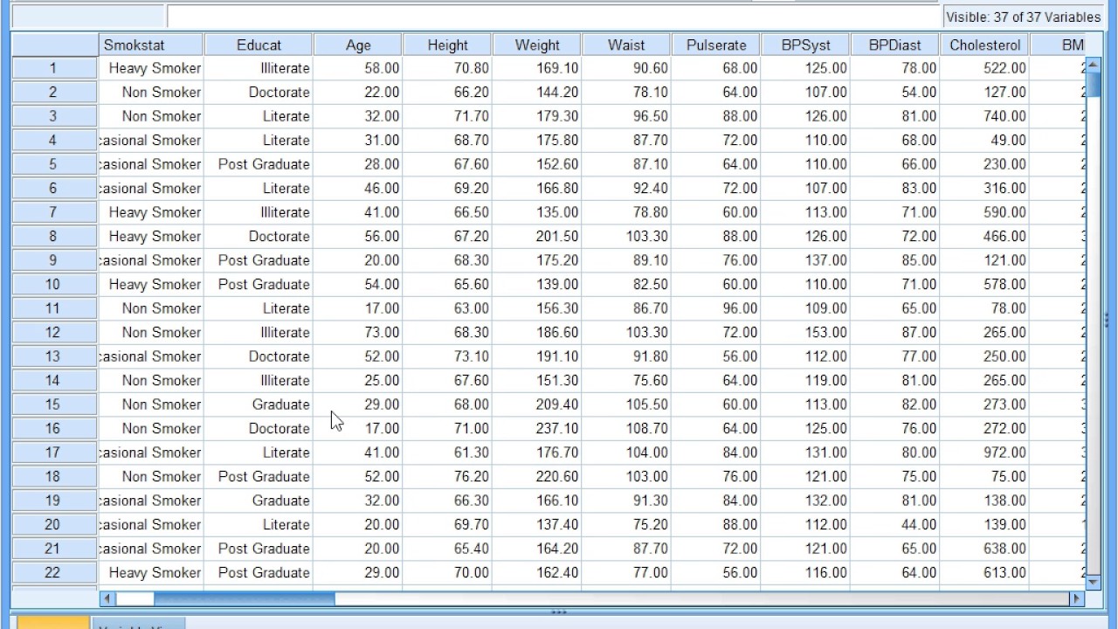Click the vertical scrollbar up arrow

tap(1093, 66)
